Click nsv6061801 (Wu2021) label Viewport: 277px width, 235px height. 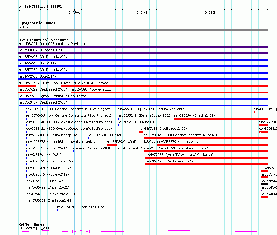point(44,155)
